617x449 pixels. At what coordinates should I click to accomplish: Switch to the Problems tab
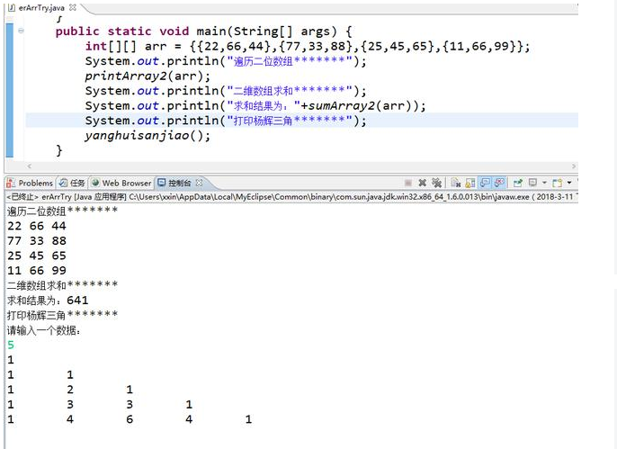point(35,183)
